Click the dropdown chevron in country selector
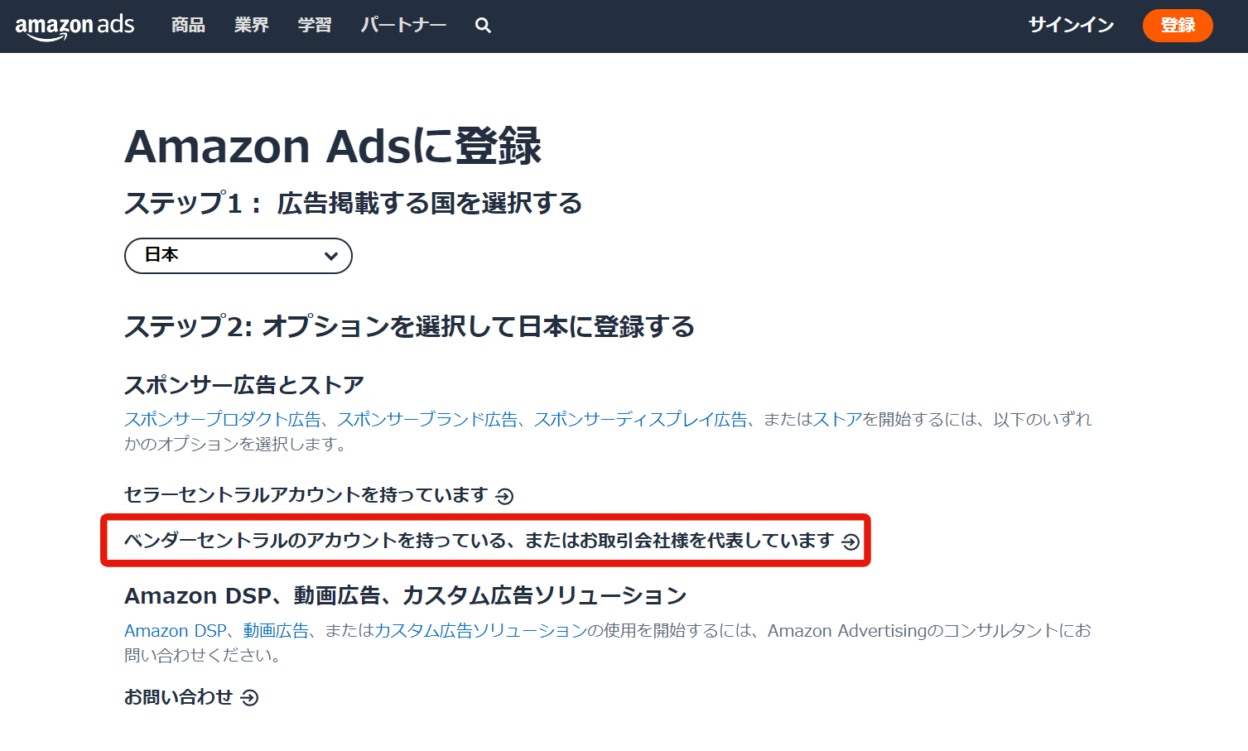The height and width of the screenshot is (751, 1248). tap(331, 256)
